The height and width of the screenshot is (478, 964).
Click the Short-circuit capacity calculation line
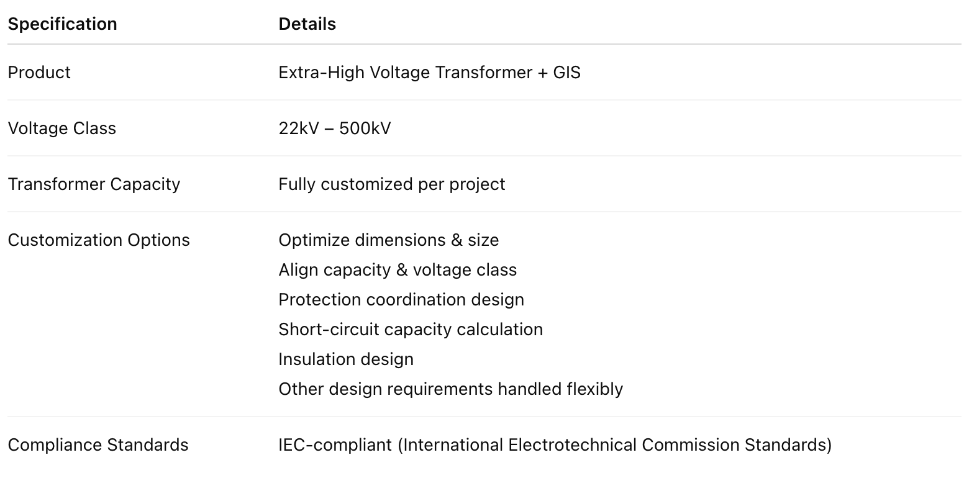tap(411, 330)
